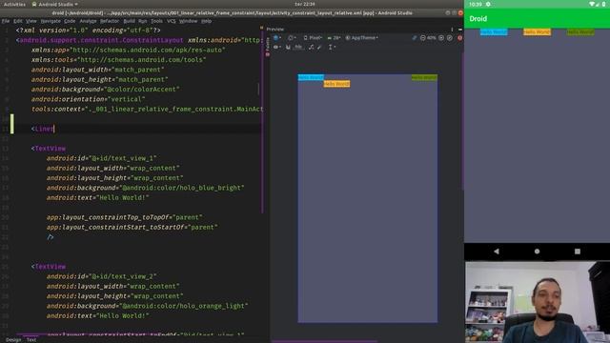Open the view options eye icon dropdown
The image size is (610, 343).
click(277, 47)
